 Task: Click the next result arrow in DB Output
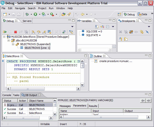tap(148, 101)
